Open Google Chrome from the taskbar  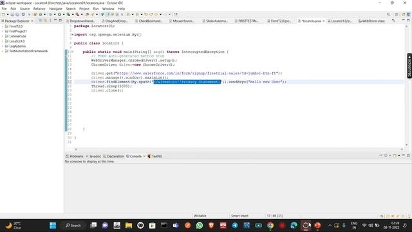(x=270, y=226)
